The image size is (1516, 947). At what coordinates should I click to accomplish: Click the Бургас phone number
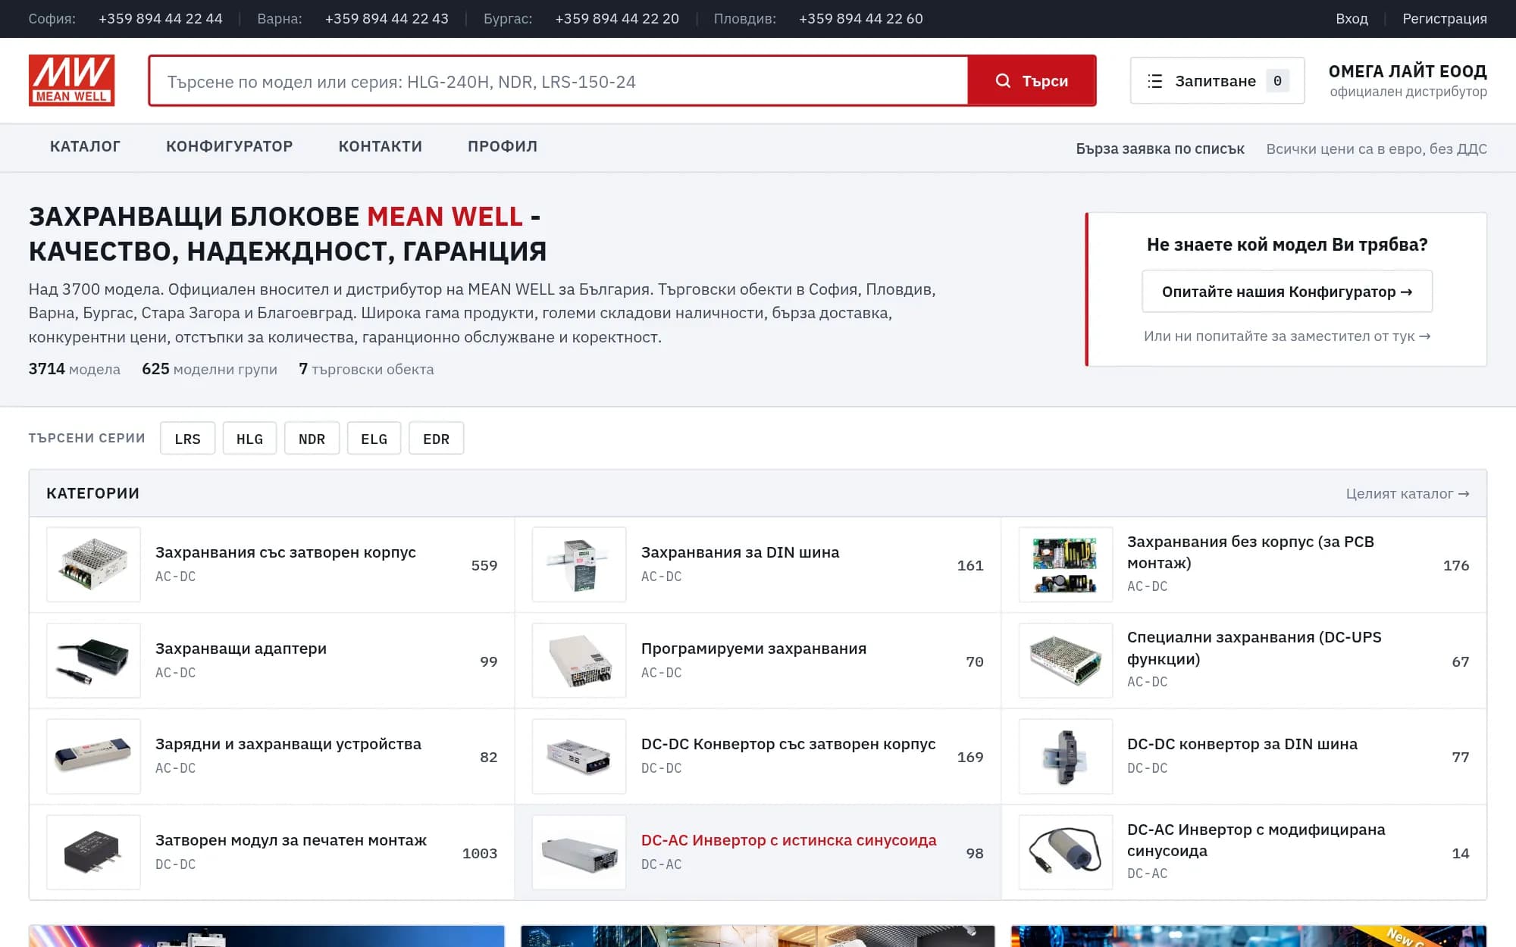617,19
